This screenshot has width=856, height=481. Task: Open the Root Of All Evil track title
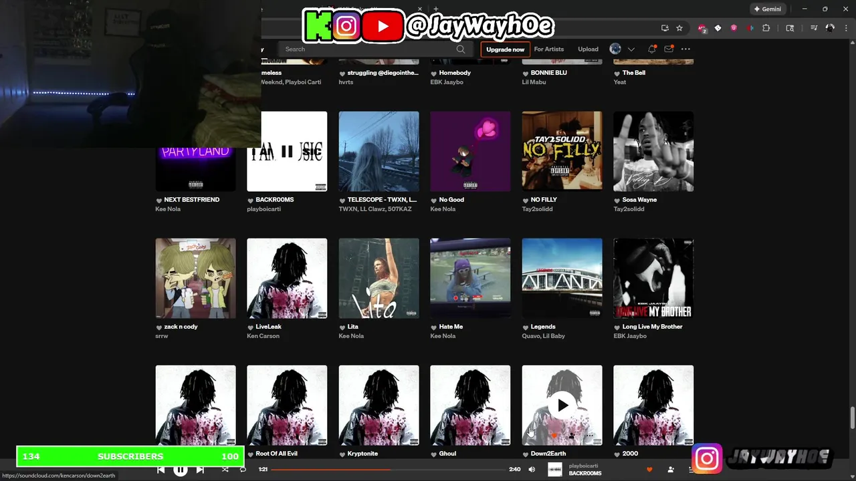[276, 454]
